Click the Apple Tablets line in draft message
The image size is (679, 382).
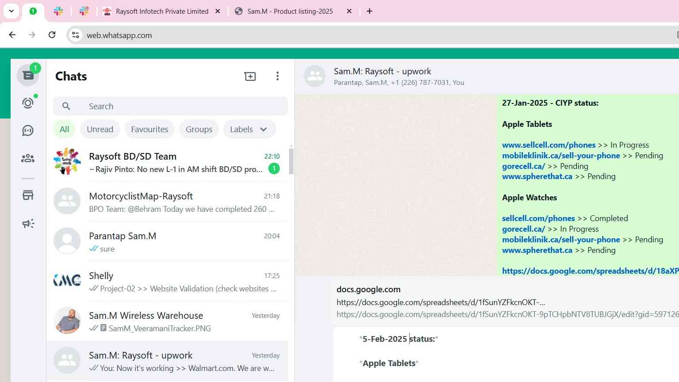389,363
